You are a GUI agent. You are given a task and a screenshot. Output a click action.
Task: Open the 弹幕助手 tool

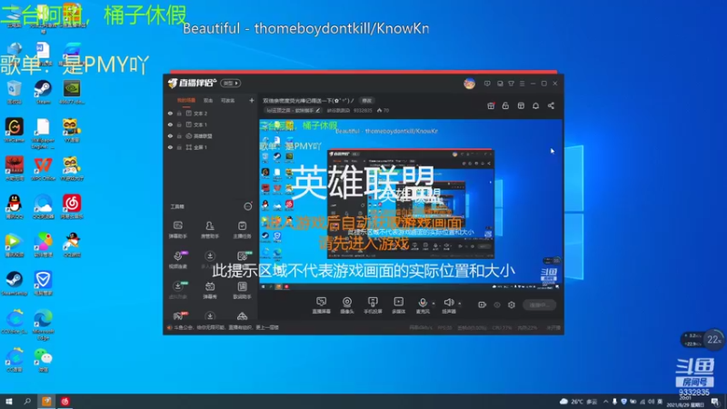(177, 230)
